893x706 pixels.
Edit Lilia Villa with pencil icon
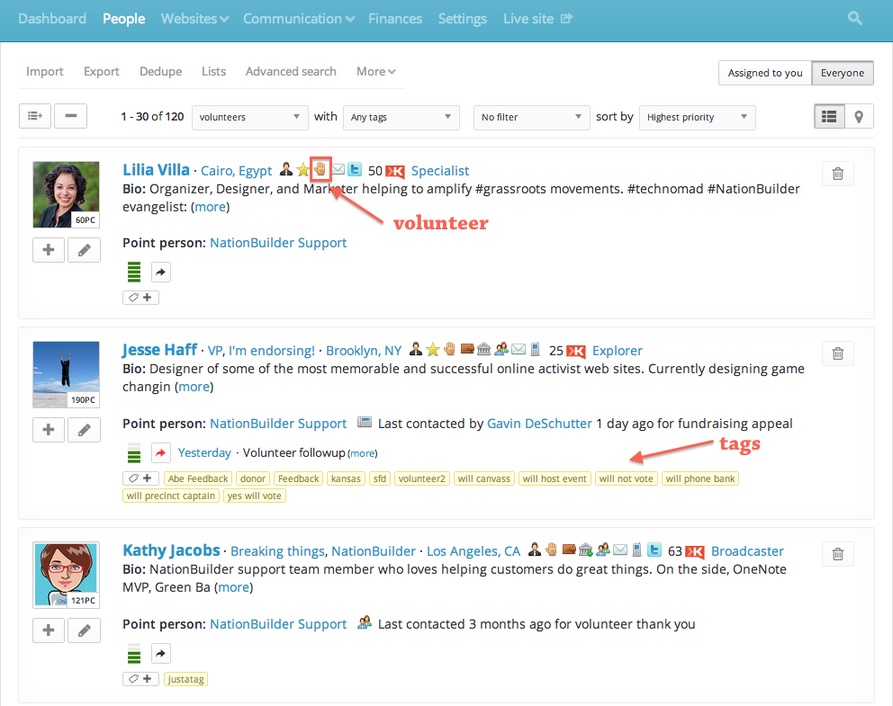coord(84,250)
